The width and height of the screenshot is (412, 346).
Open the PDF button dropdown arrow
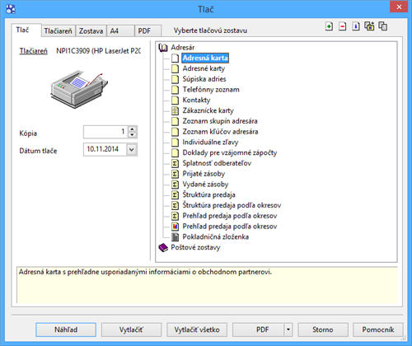click(288, 330)
